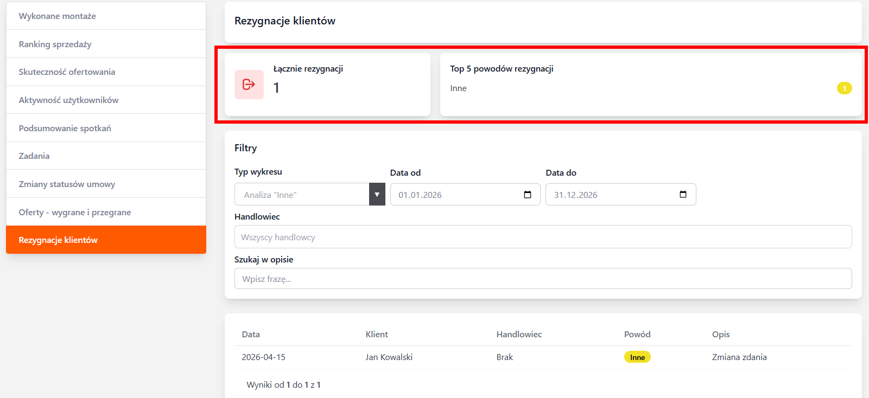The image size is (869, 398).
Task: Click the red resignation exit icon
Action: 249,85
